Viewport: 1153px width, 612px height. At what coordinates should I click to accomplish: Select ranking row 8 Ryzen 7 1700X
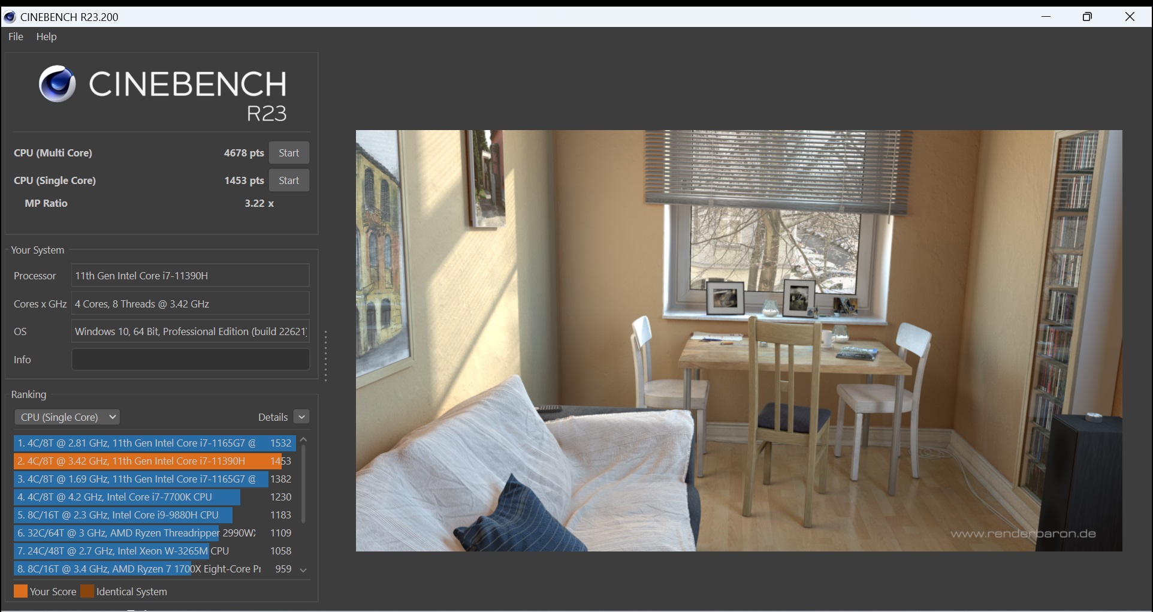155,569
